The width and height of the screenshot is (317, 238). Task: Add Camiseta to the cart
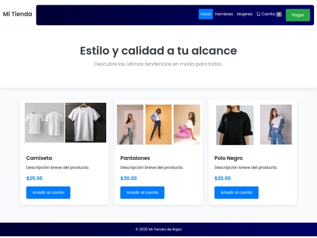click(48, 193)
